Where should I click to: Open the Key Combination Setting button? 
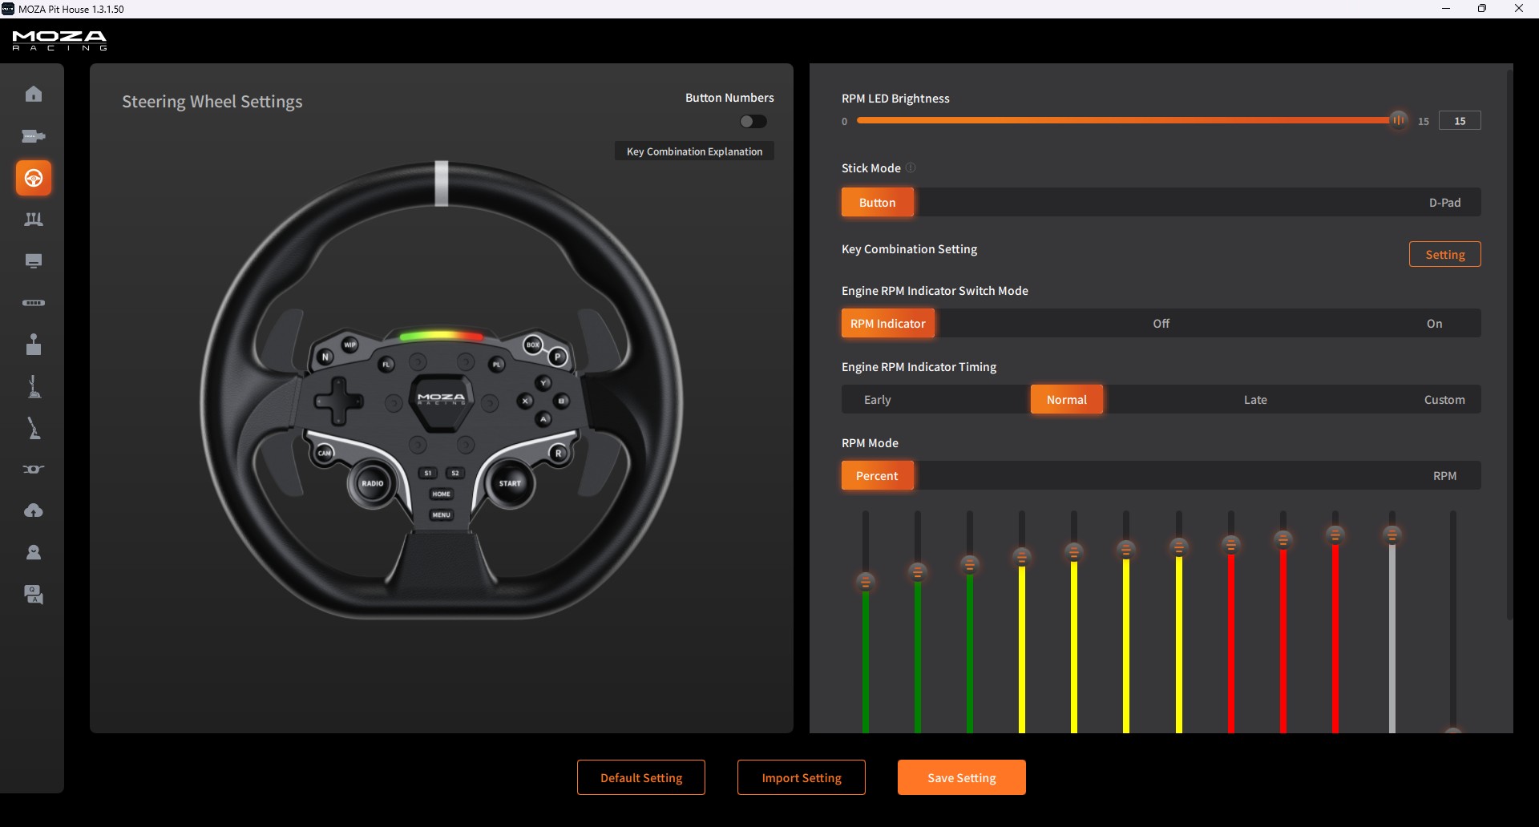pos(1444,255)
